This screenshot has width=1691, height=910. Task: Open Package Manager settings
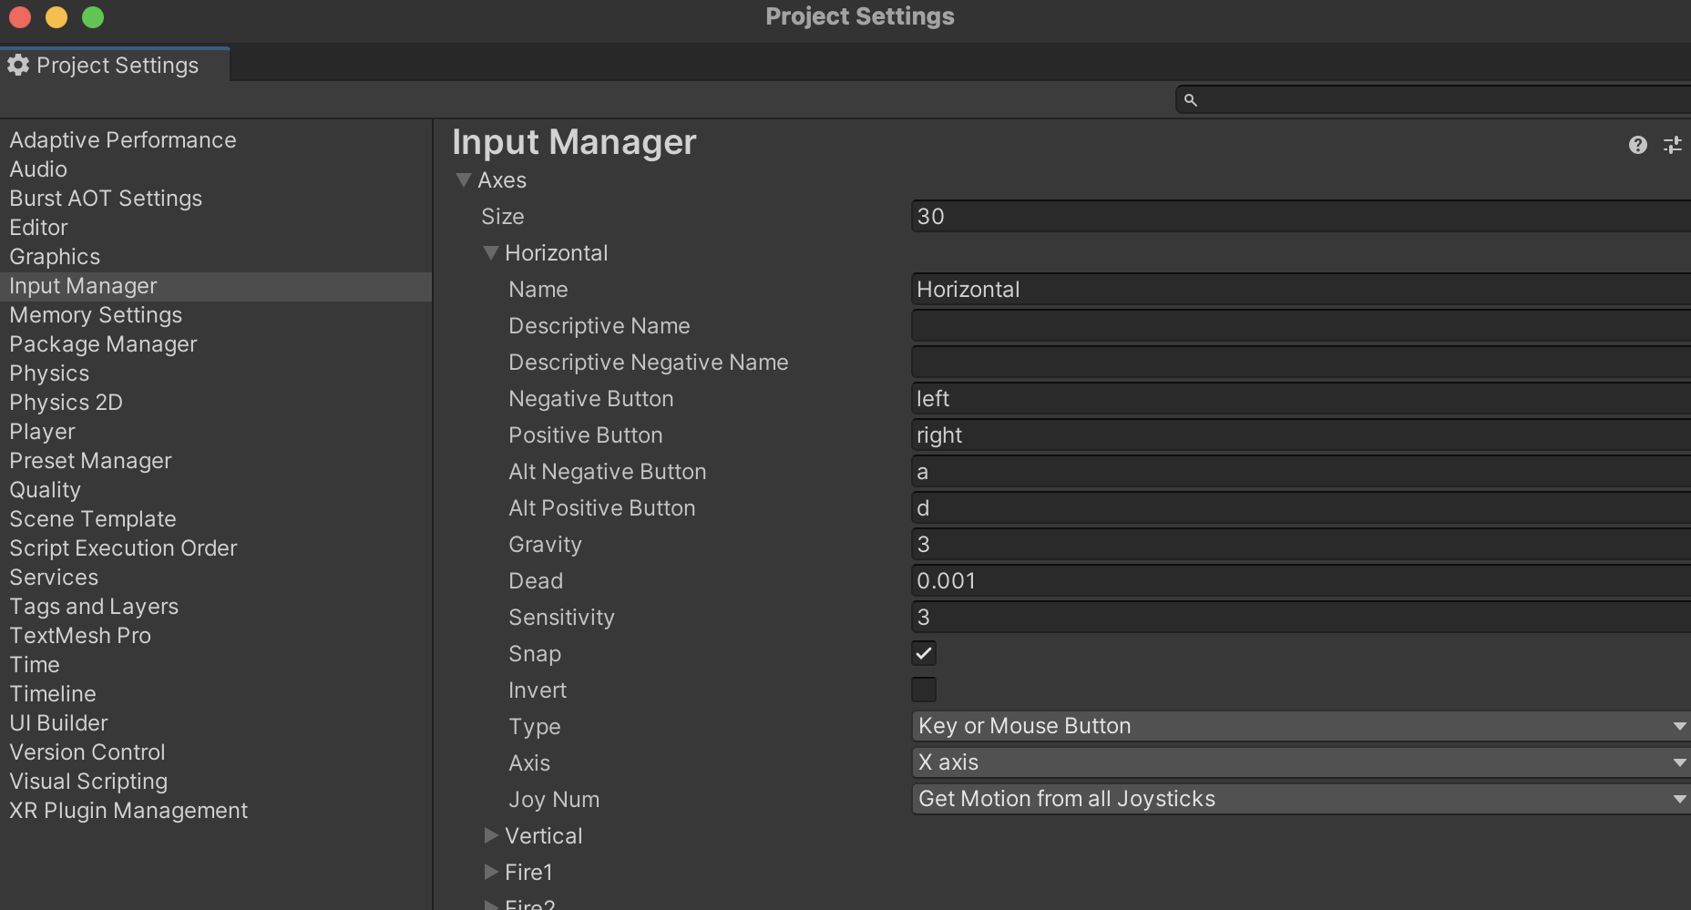(x=103, y=344)
